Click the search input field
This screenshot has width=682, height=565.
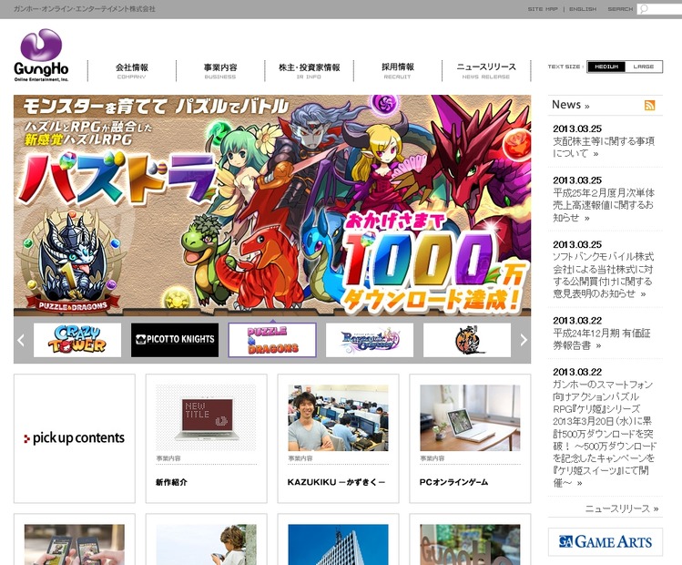[659, 9]
